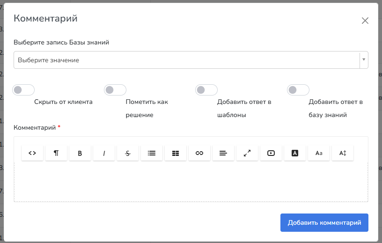Expand editor to fullscreen mode
Screen dimensions: 382x243
(247, 153)
